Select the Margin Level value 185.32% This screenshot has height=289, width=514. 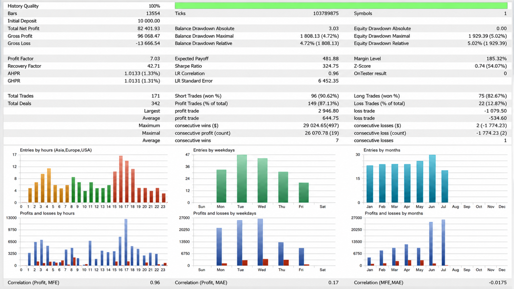(x=496, y=59)
